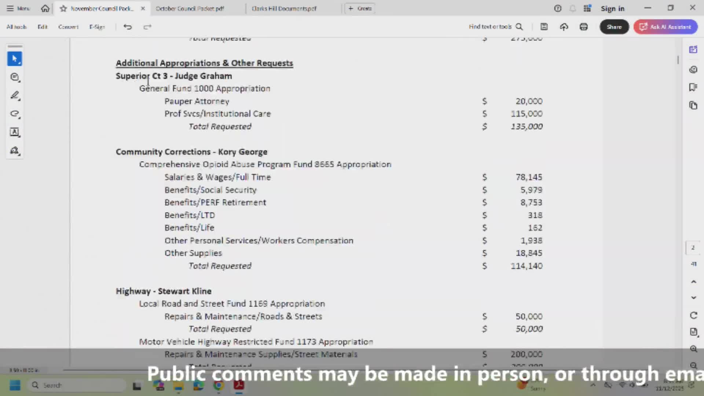Screen dimensions: 704x396
Task: Open Chrome from the taskbar
Action: pyautogui.click(x=219, y=385)
